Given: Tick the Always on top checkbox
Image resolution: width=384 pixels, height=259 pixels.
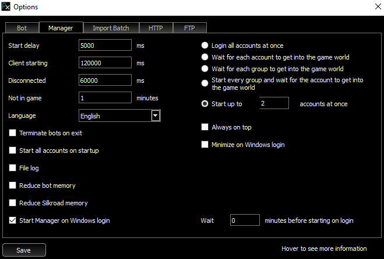Looking at the screenshot, I should pyautogui.click(x=205, y=127).
